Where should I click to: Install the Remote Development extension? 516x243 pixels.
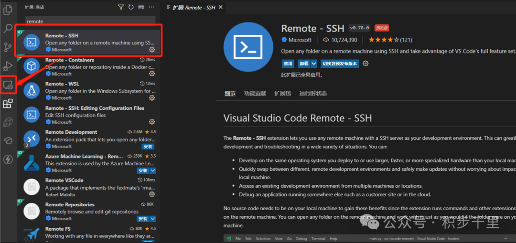(x=148, y=147)
